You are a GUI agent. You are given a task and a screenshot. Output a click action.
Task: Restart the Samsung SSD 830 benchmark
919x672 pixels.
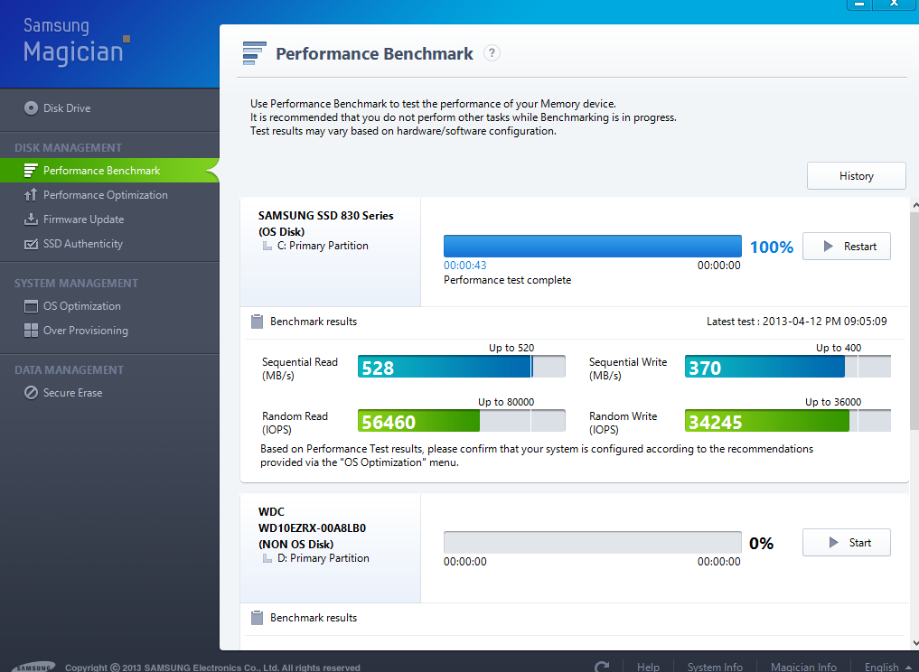[847, 247]
